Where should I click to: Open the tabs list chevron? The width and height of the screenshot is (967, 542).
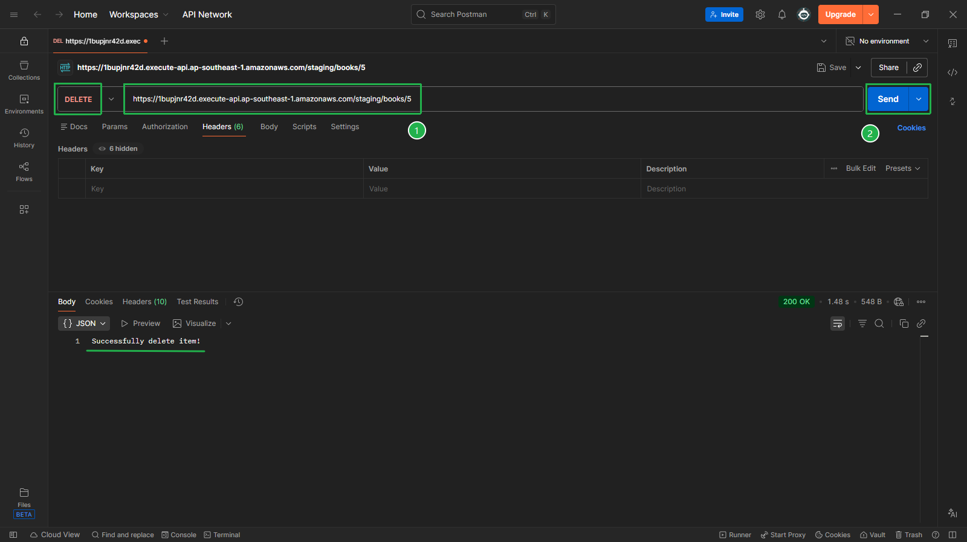coord(824,41)
